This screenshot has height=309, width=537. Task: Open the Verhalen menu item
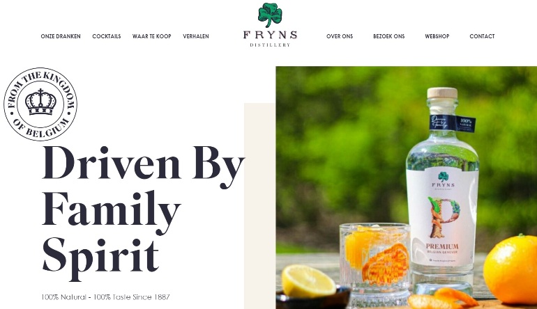[x=196, y=36]
